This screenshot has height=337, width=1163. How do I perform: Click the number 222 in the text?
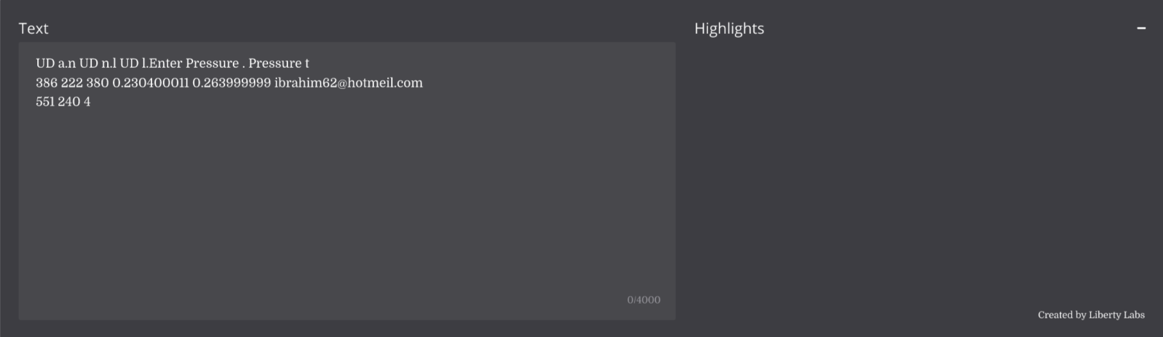tap(72, 83)
